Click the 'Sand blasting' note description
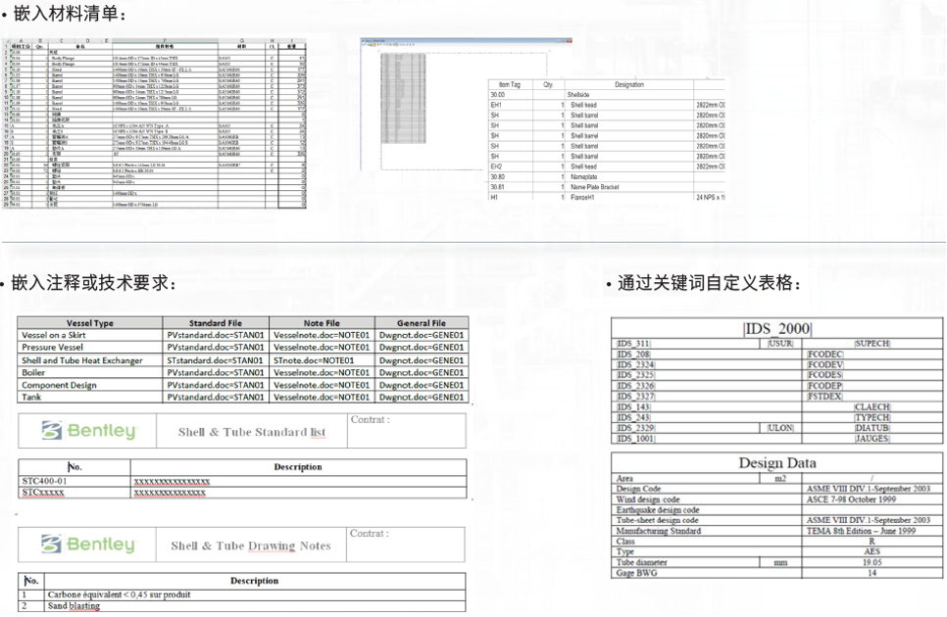Screen dimensions: 947x617 (75, 606)
